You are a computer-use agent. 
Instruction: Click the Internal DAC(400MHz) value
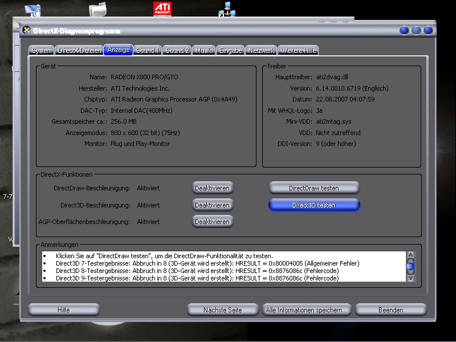tap(141, 111)
